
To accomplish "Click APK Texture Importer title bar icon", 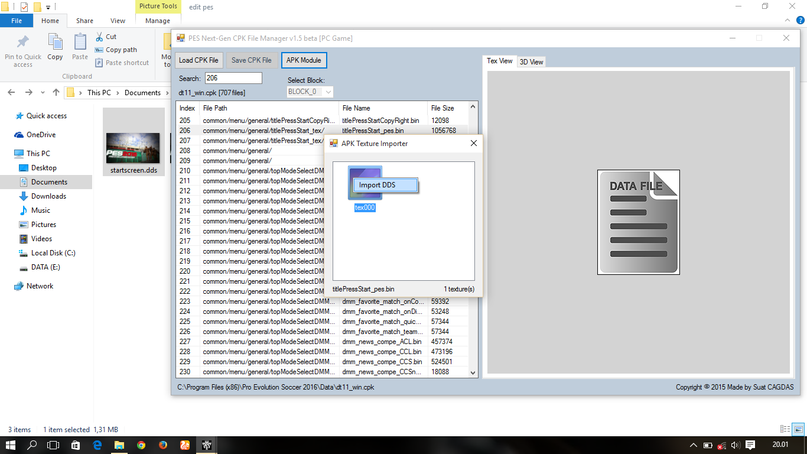I will point(334,144).
